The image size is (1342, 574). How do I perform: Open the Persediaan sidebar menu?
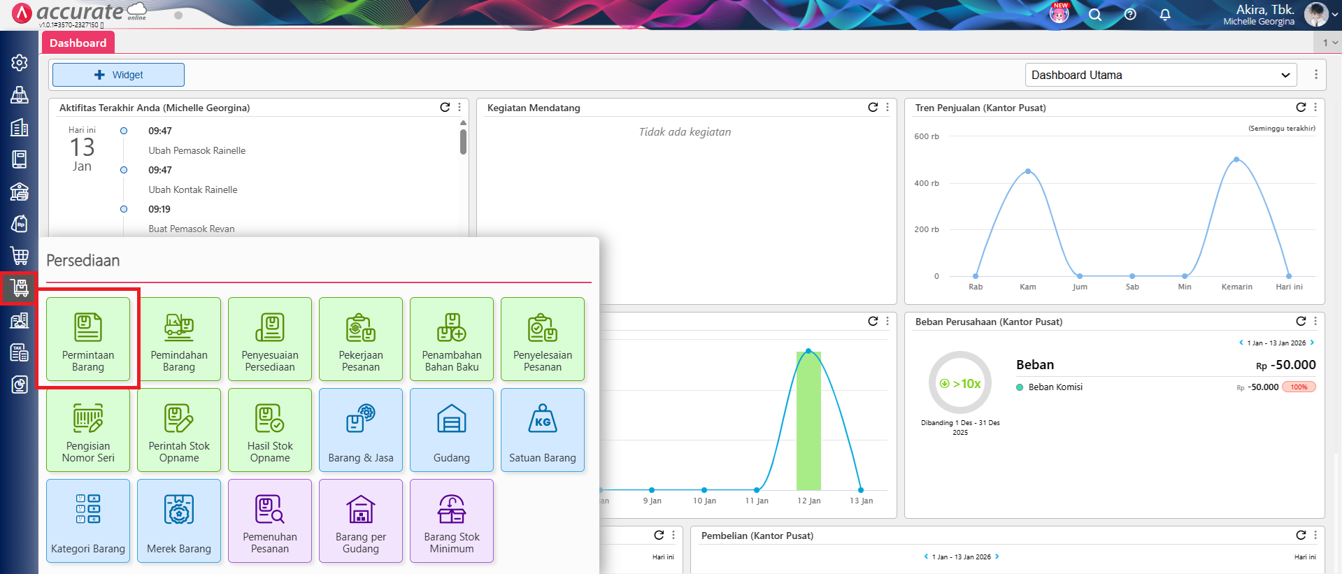point(20,287)
